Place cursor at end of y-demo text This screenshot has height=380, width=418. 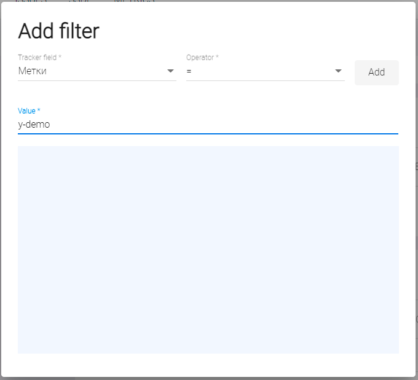(x=51, y=124)
